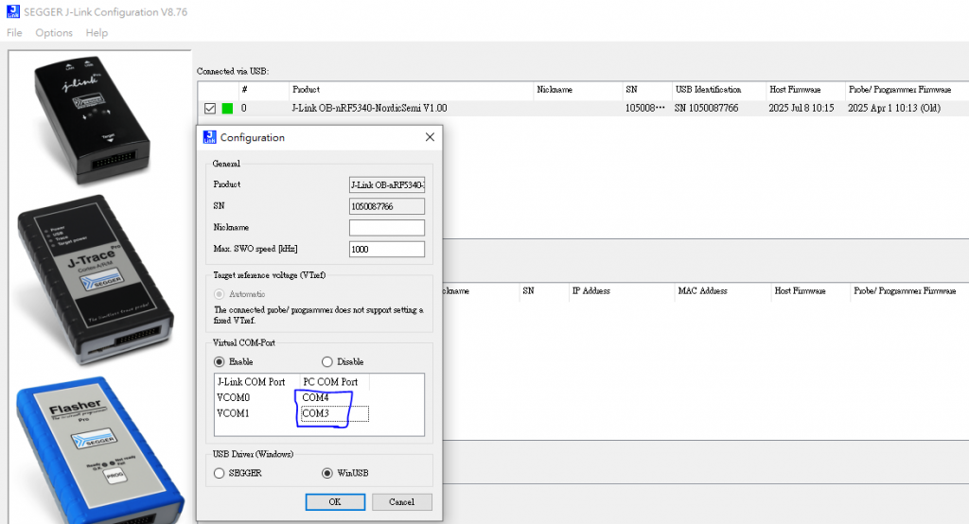Select Disable for Virtual COM-Port

coord(326,361)
